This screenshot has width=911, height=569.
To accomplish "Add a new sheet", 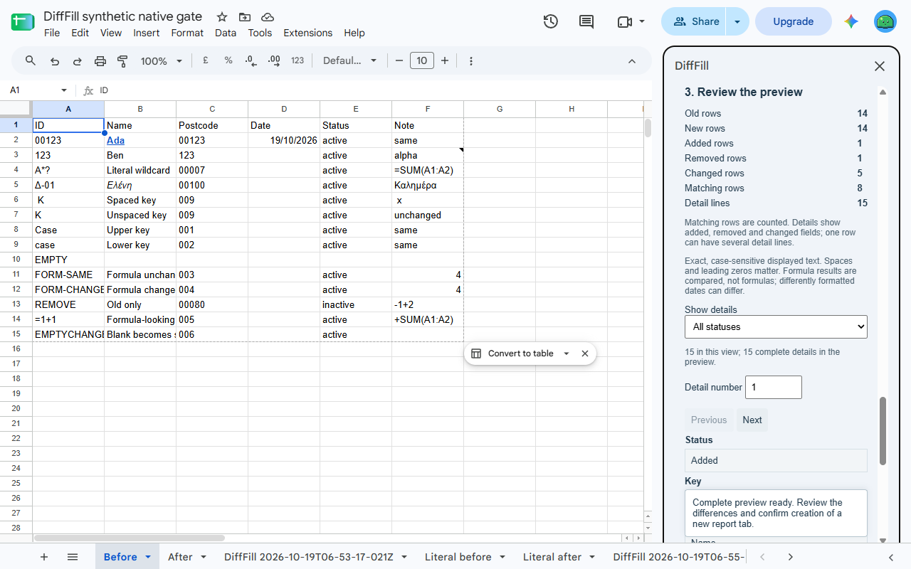I will point(44,557).
